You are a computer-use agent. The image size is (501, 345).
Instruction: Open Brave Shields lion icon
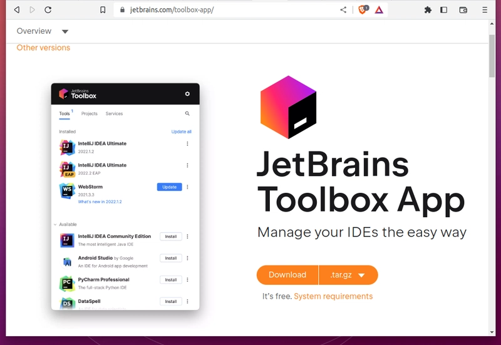[x=363, y=10]
